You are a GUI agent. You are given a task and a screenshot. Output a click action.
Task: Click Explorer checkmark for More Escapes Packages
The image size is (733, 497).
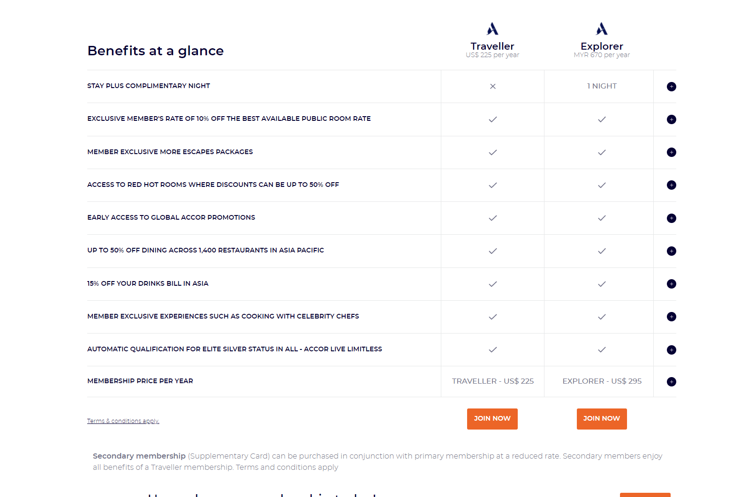click(x=602, y=152)
